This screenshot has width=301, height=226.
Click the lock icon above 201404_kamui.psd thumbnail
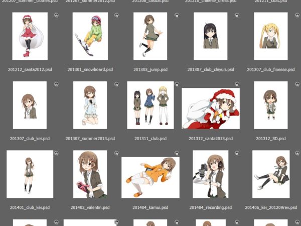coord(177,153)
